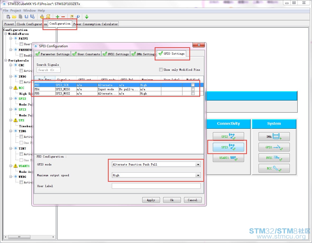The height and width of the screenshot is (243, 312).
Task: Collapse the USART1 tree node
Action: 11,166
